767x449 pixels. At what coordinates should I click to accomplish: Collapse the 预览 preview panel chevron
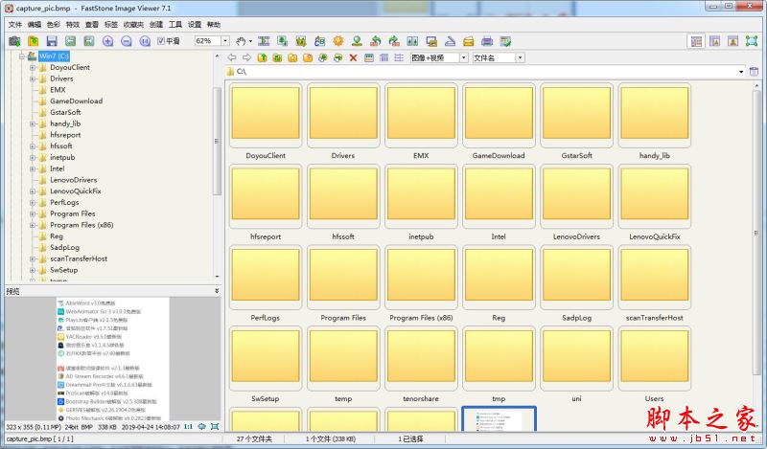(217, 291)
